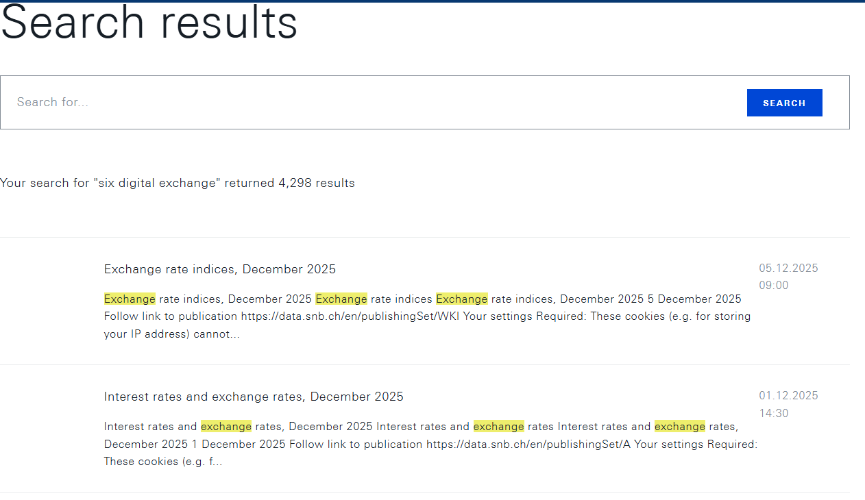Image resolution: width=865 pixels, height=500 pixels.
Task: Click the 05.12.2025 date of first result
Action: pos(788,268)
